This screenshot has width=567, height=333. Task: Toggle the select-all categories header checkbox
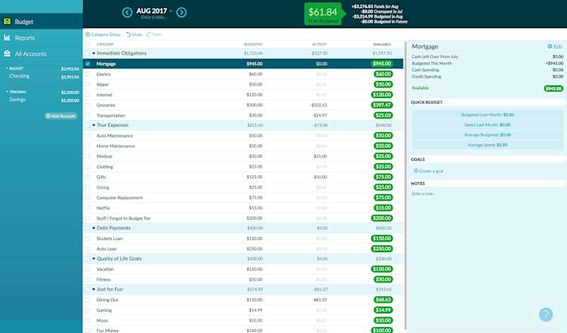(88, 44)
